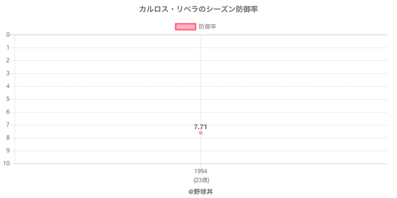
Task: Click the y-axis tick label 9
Action: [8, 151]
